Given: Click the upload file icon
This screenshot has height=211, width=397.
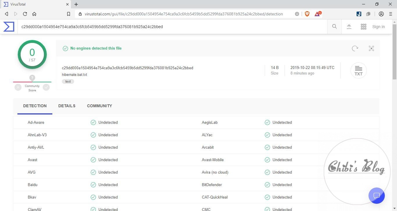Looking at the screenshot, I should pos(349,27).
